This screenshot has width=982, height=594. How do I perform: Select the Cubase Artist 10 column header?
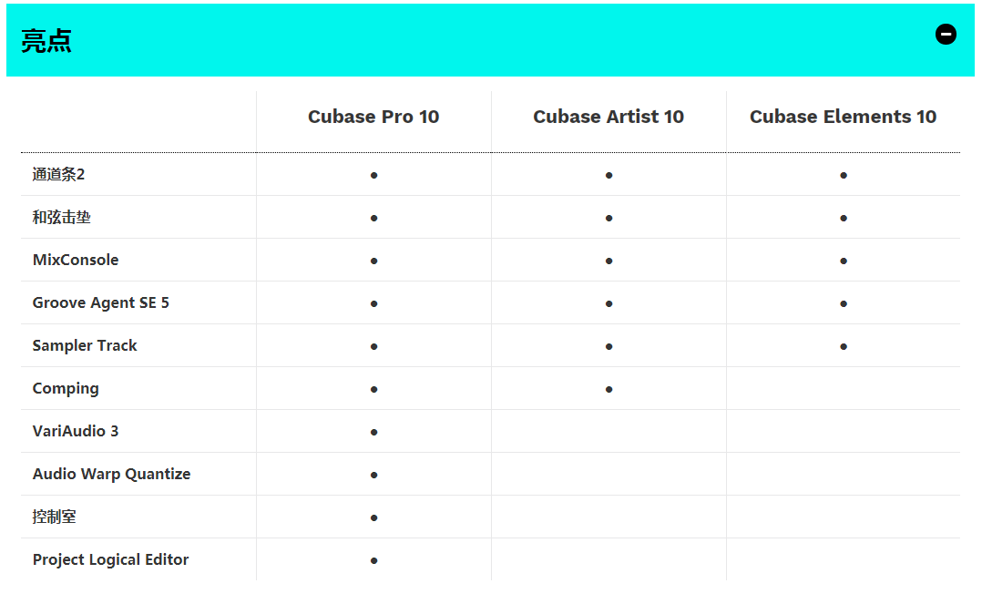click(x=609, y=117)
